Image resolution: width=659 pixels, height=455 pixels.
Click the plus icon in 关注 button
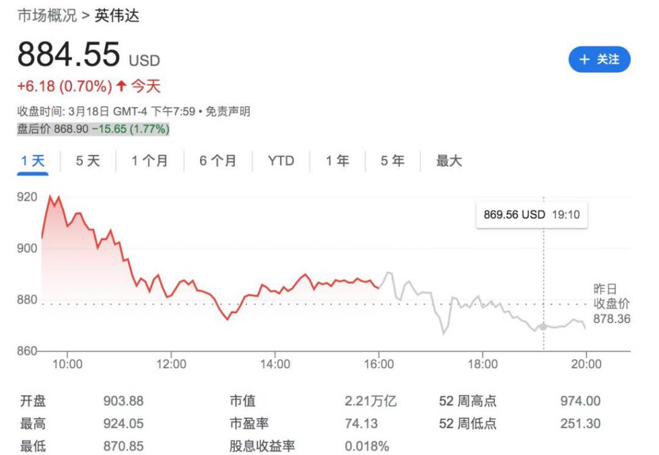(x=584, y=60)
